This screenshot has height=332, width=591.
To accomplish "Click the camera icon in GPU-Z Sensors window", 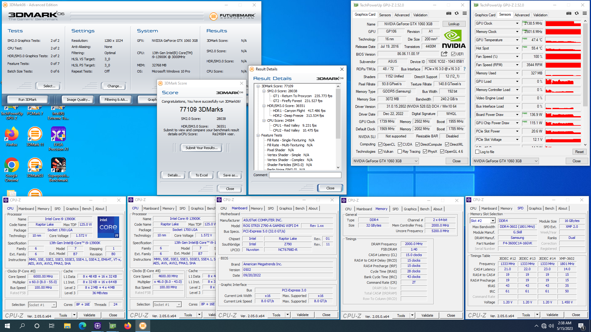I will 569,14.
